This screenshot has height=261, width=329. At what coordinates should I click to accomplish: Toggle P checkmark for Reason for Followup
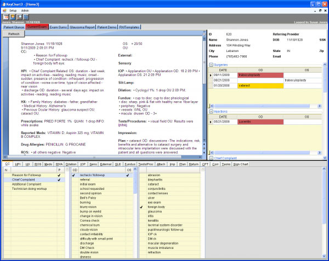coord(59,175)
